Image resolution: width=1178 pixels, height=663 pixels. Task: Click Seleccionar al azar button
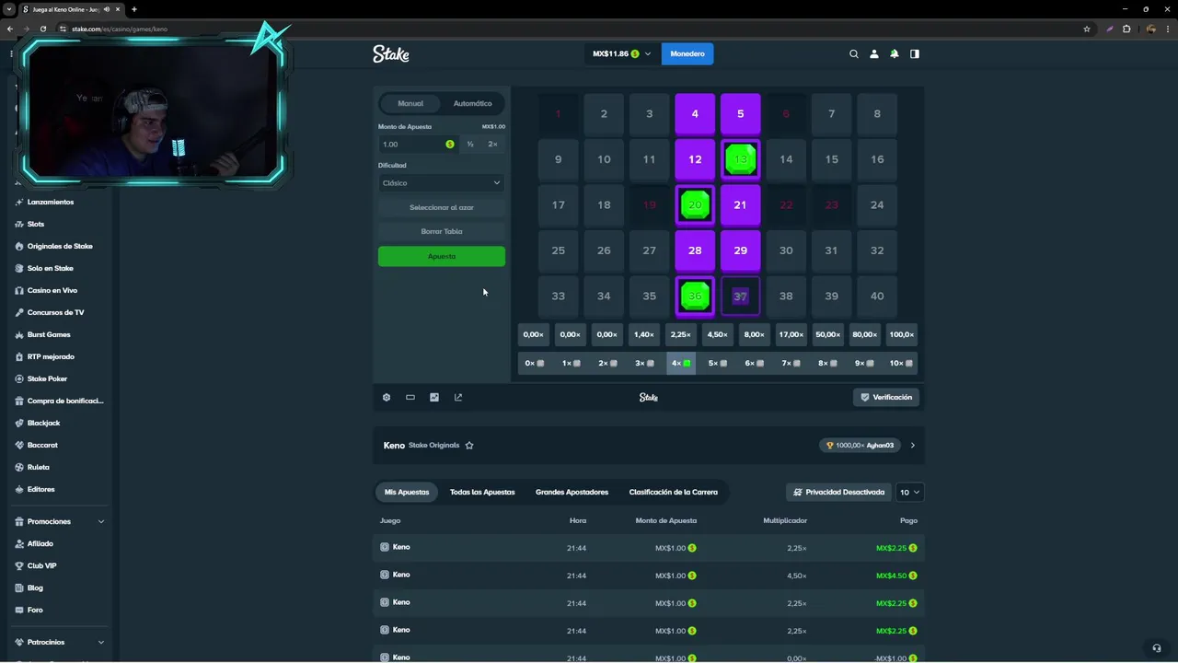(442, 207)
